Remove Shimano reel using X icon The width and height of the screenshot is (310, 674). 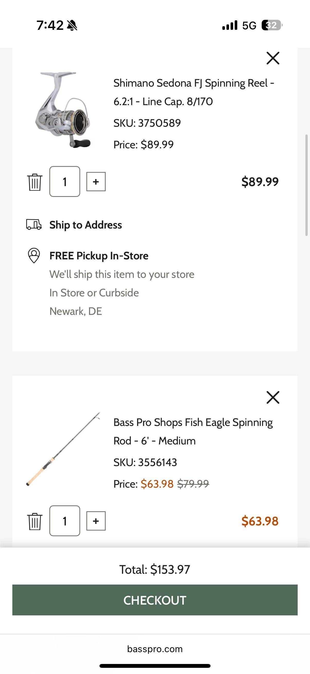[273, 58]
